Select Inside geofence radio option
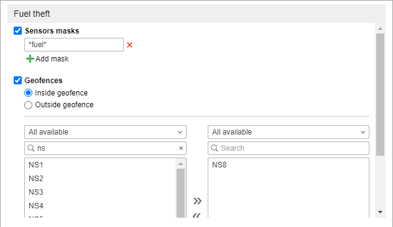393x227 pixels. pos(29,93)
